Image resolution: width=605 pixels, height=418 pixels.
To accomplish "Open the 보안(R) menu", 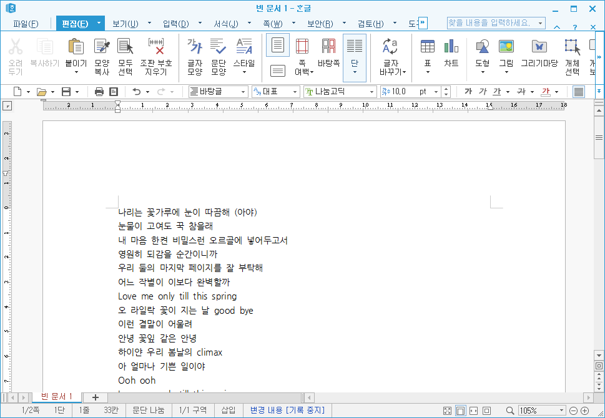I will (320, 24).
